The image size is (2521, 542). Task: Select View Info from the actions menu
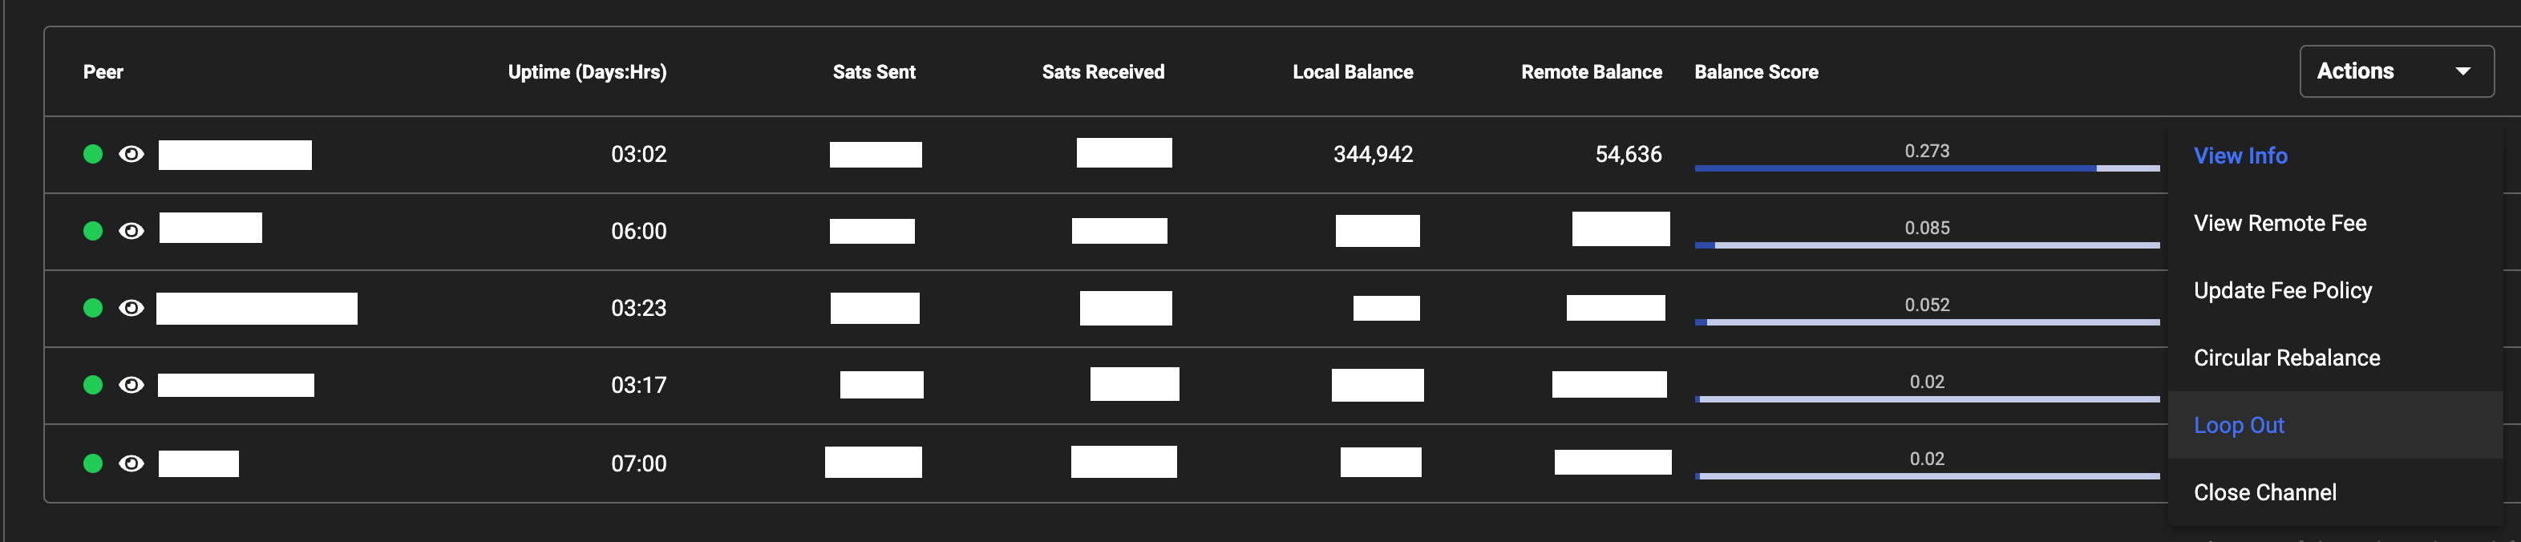[2240, 156]
